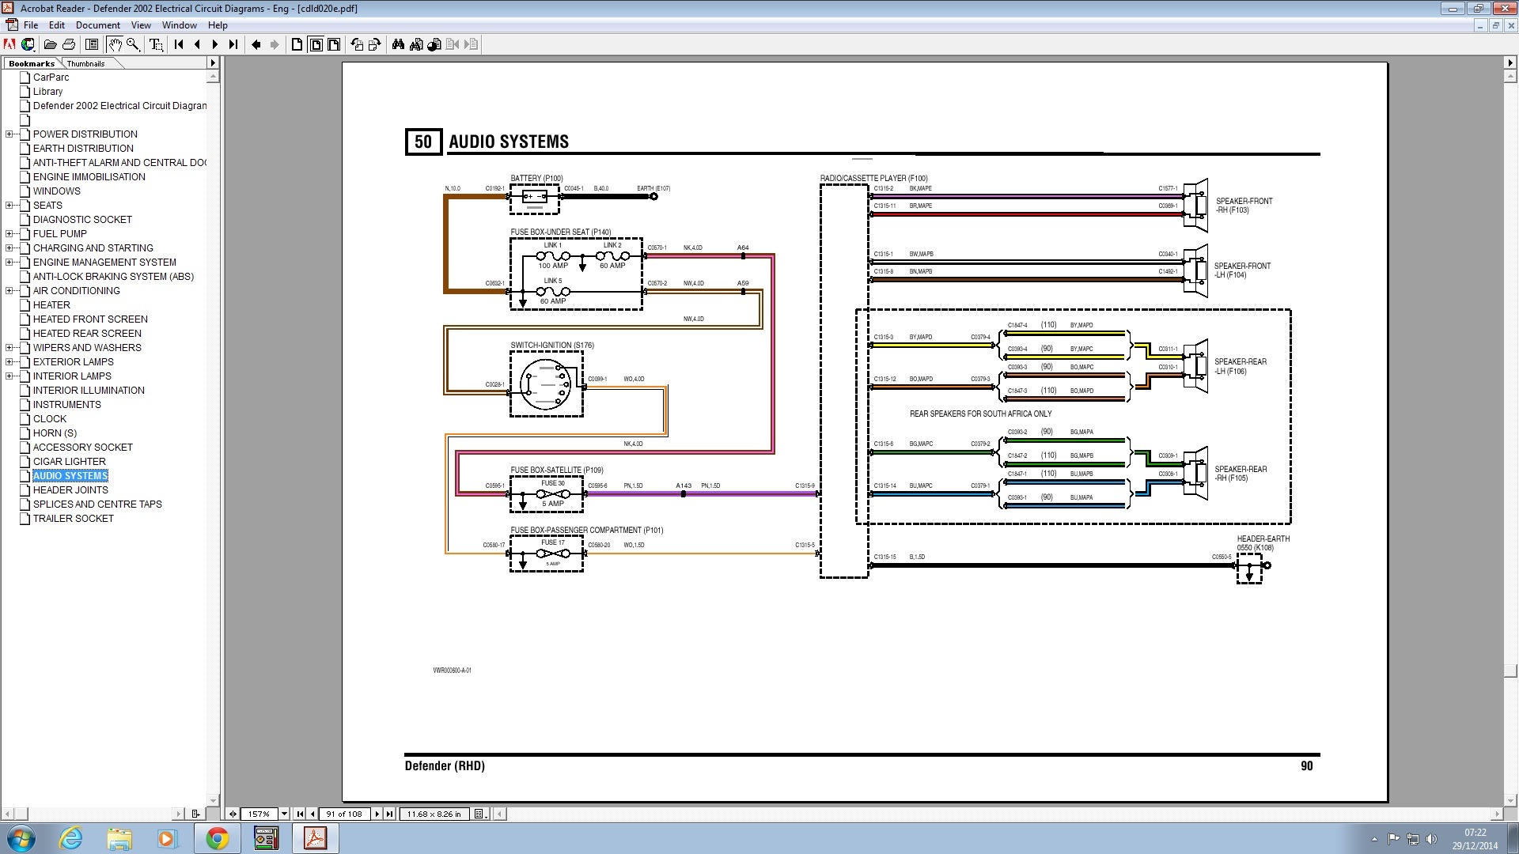1519x854 pixels.
Task: Rotate view clockwise
Action: tap(375, 44)
